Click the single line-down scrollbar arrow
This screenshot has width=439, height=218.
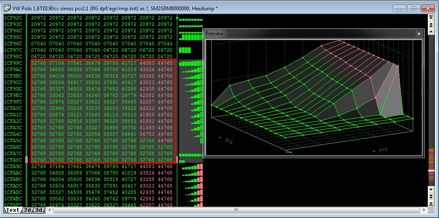(x=431, y=190)
